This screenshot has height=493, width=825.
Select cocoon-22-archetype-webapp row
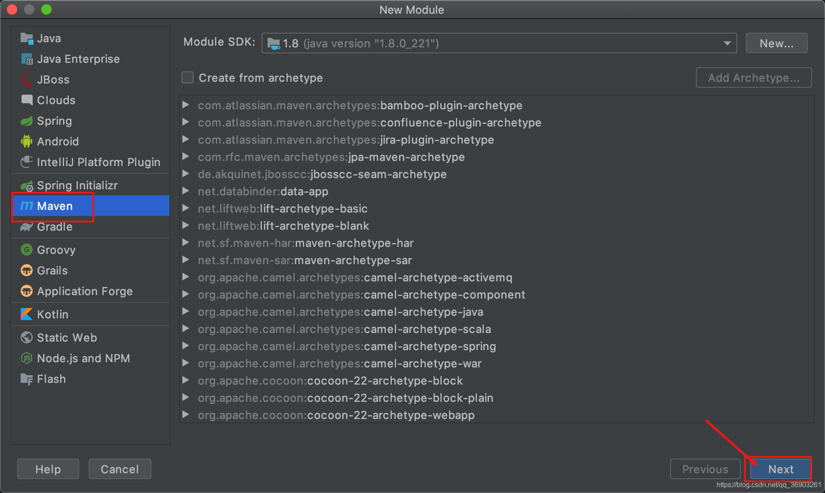coord(496,415)
